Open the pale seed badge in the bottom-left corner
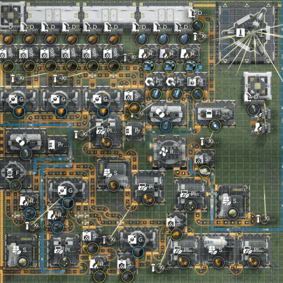Viewport: 283px width, 283px height. click(23, 262)
